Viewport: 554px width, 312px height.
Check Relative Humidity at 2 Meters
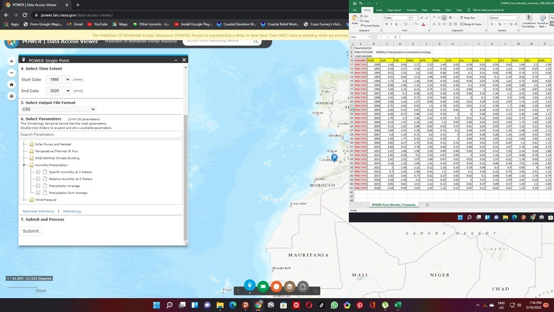click(x=38, y=179)
